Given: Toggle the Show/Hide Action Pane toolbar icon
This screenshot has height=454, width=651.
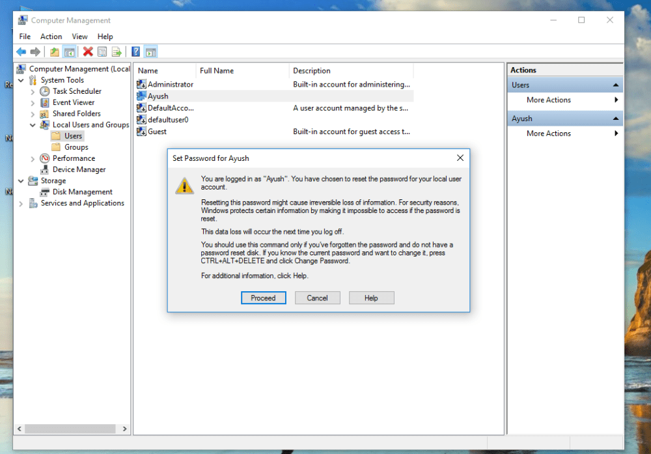Looking at the screenshot, I should click(x=150, y=52).
